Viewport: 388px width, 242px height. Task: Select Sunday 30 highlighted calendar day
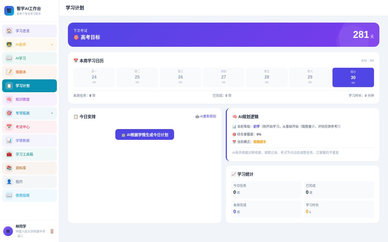click(x=353, y=77)
